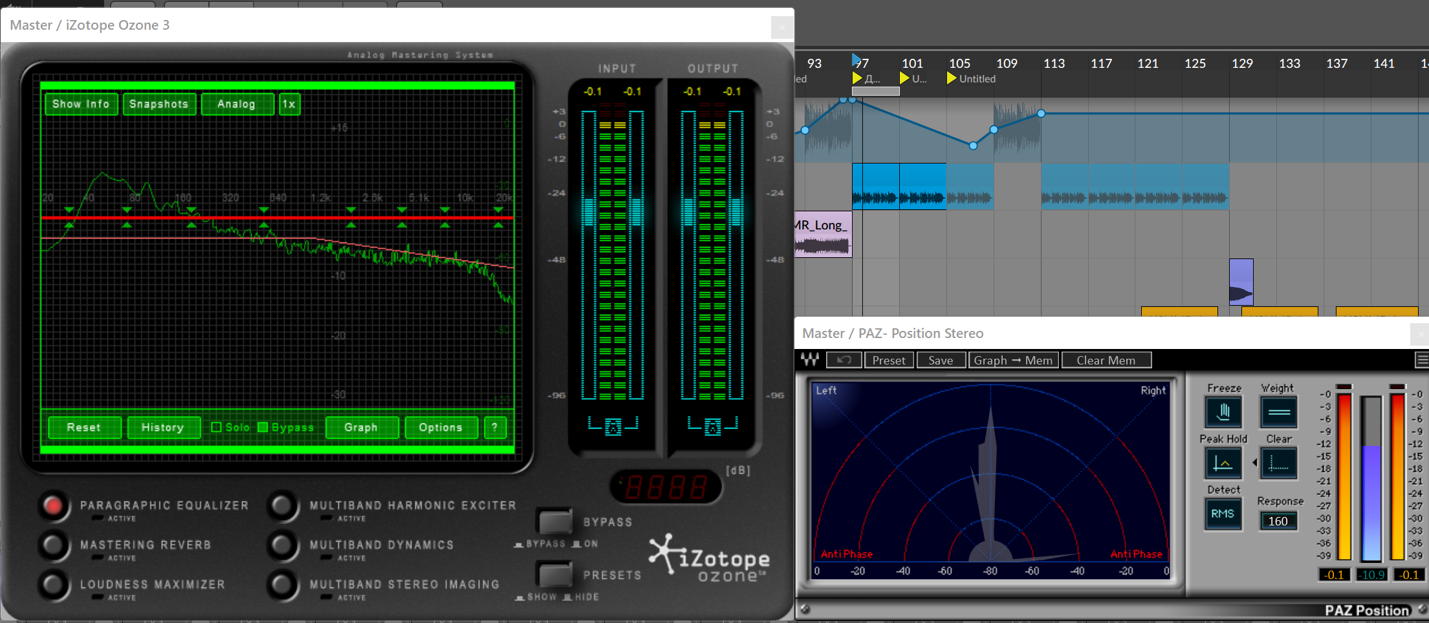1429x623 pixels.
Task: Click the Untitled locator marker at bar 105
Action: tap(952, 78)
